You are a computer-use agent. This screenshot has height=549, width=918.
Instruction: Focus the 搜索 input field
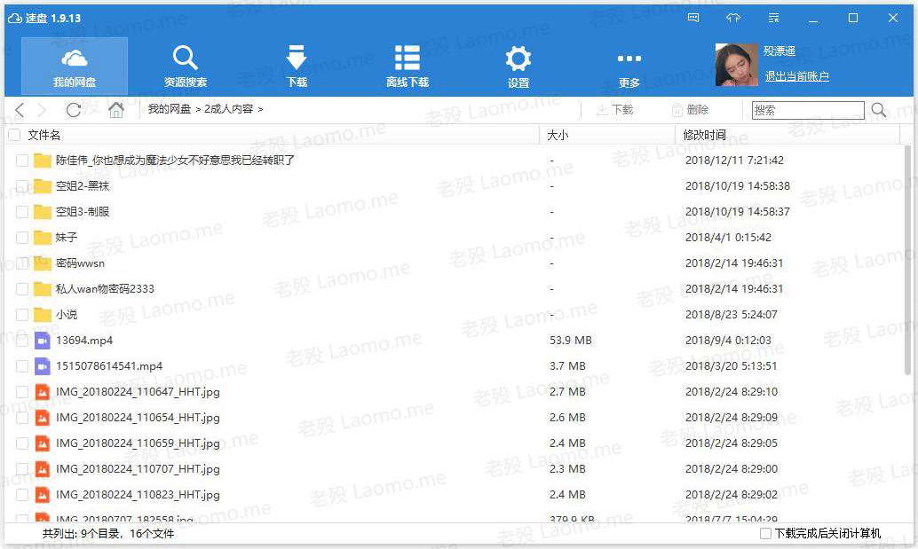[808, 111]
